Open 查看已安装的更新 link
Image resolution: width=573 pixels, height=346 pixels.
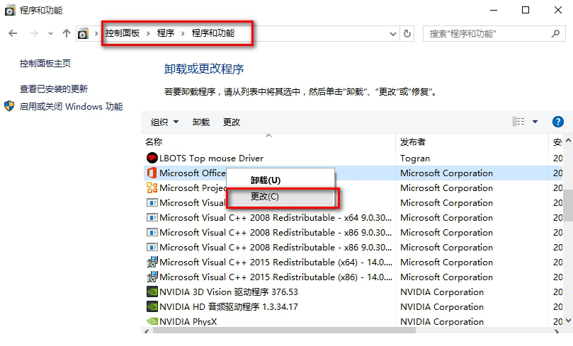(x=54, y=88)
